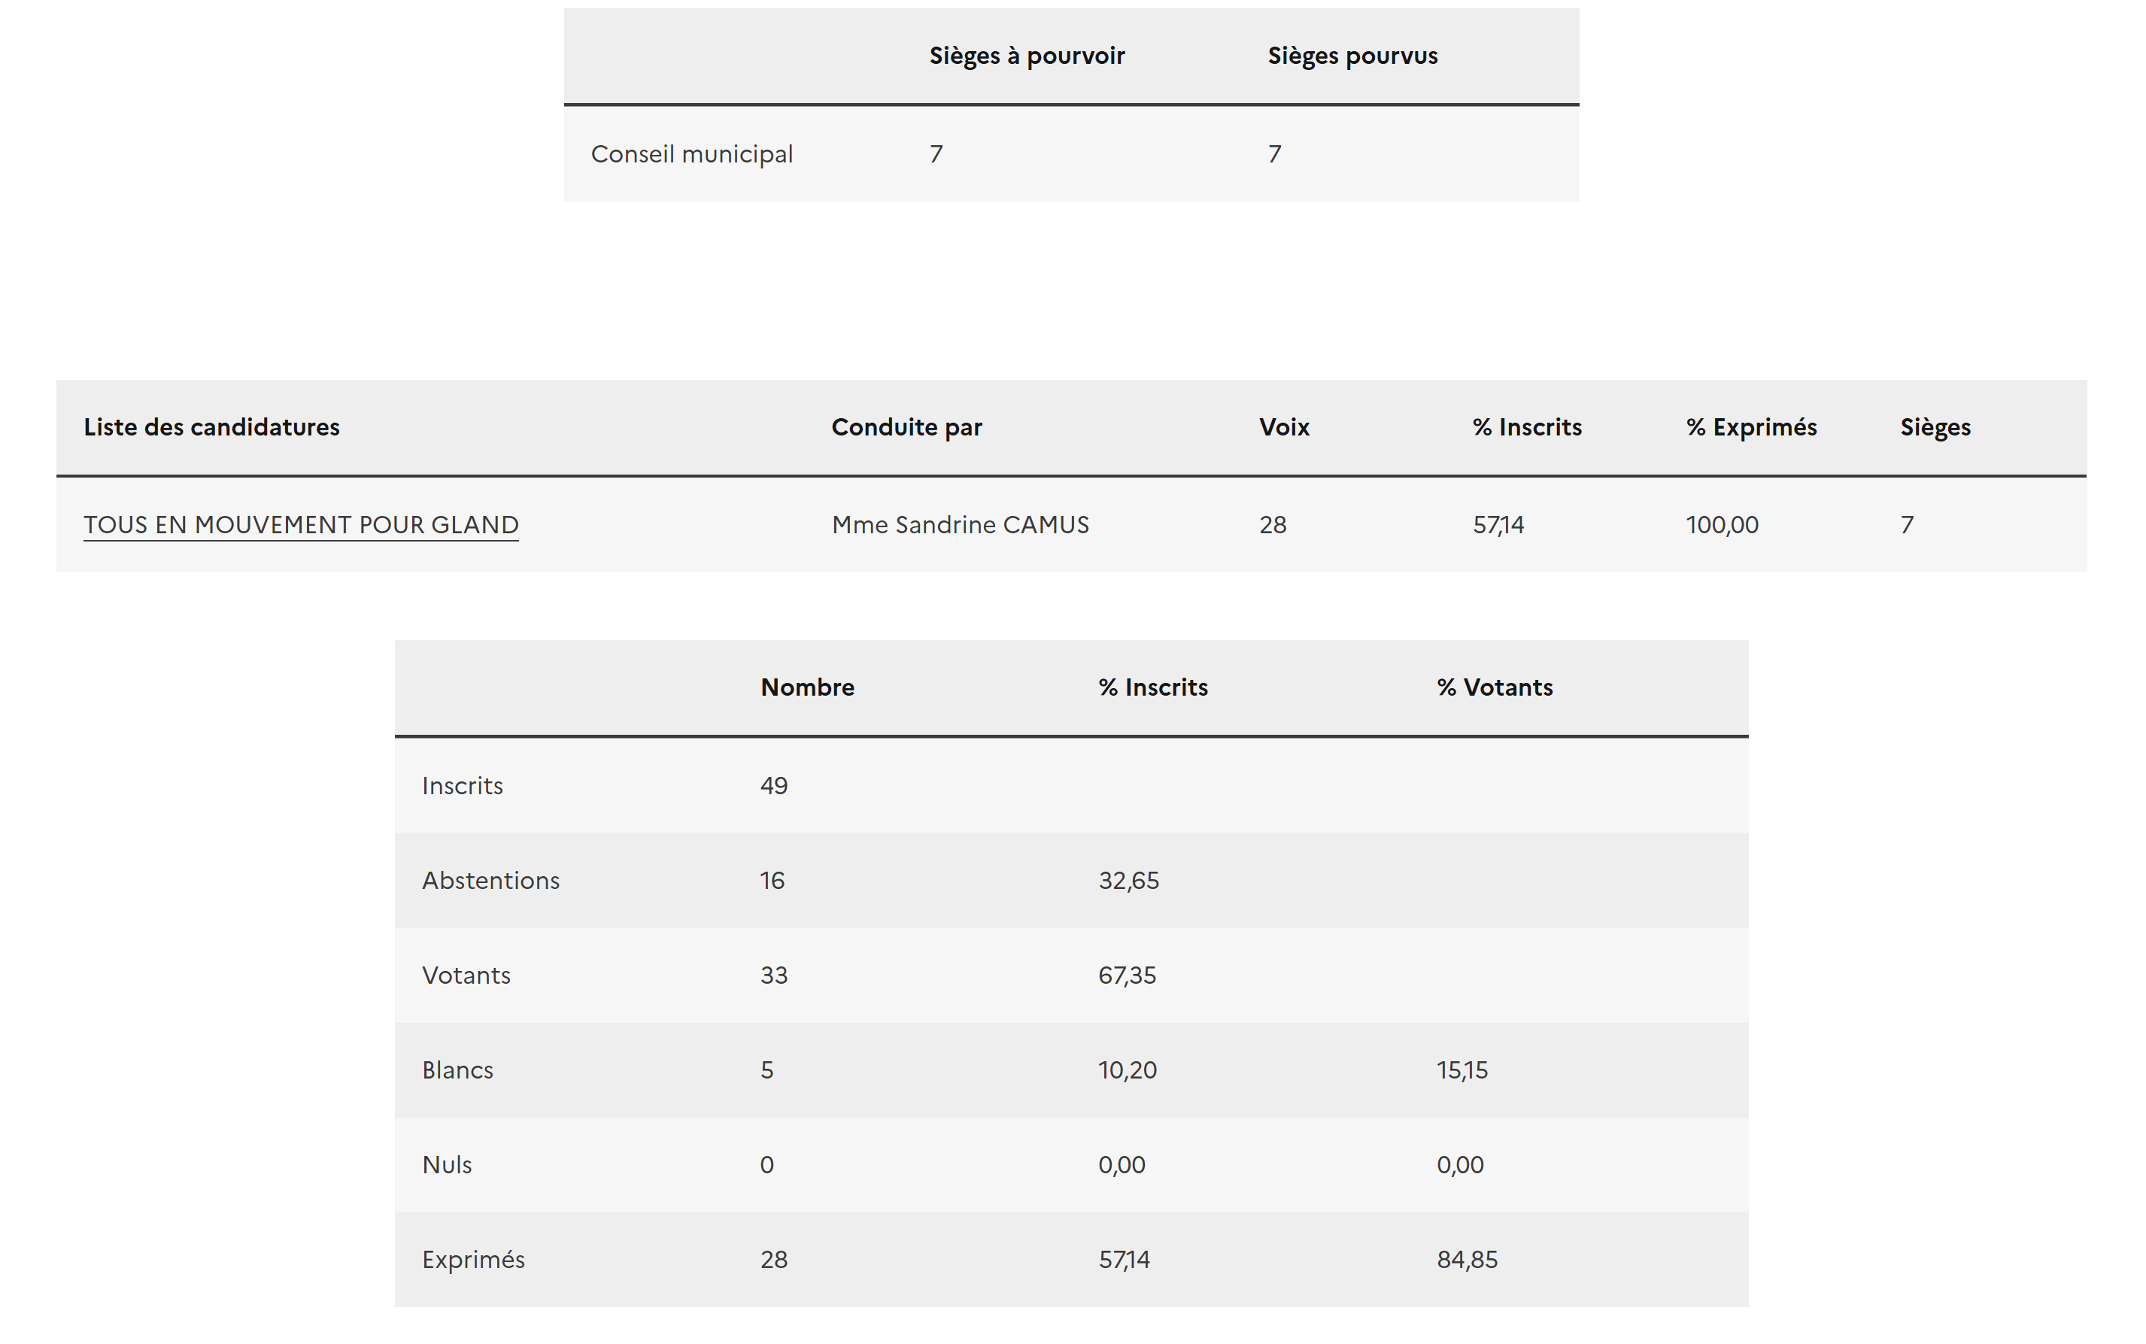Viewport: 2146px width, 1344px height.
Task: Click the Conseil municipal row label
Action: click(691, 153)
